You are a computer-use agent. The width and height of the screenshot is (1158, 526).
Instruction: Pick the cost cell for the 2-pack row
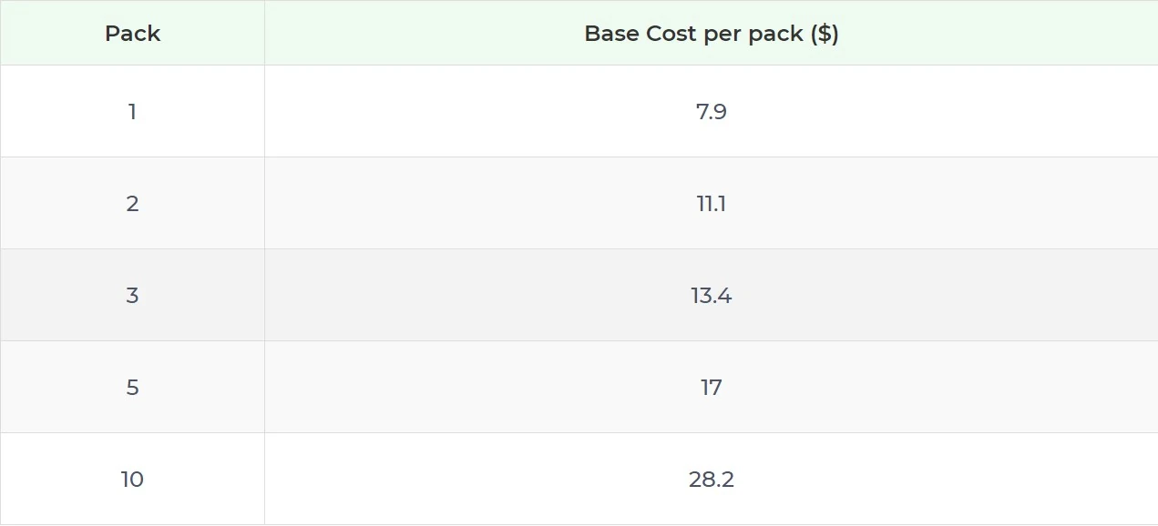click(x=711, y=204)
